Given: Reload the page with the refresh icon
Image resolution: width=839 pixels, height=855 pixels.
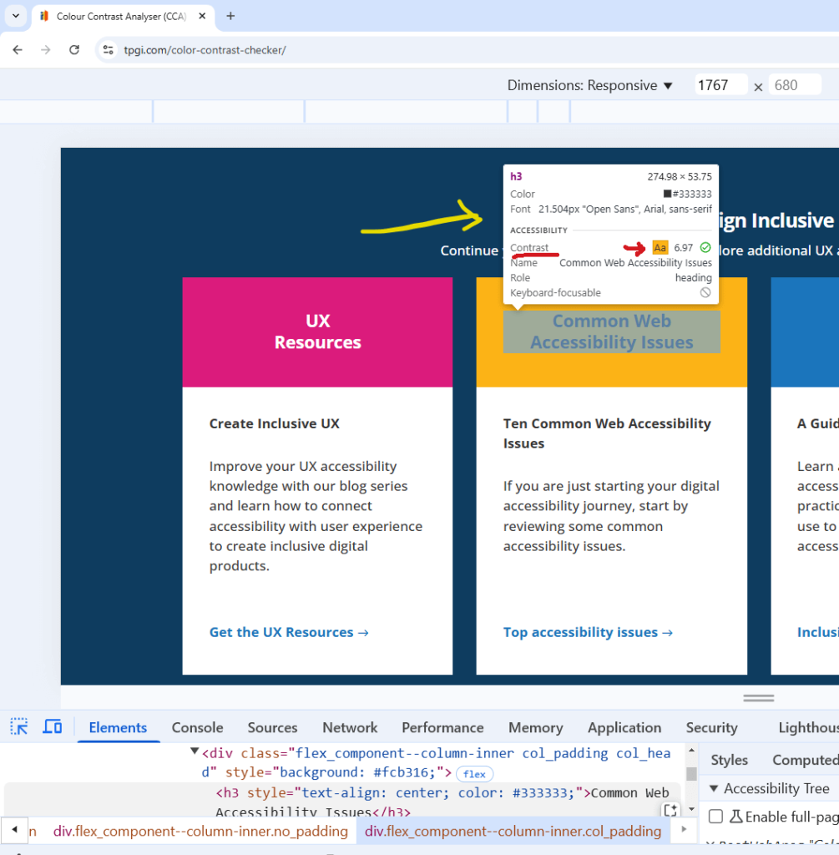Looking at the screenshot, I should [x=74, y=50].
